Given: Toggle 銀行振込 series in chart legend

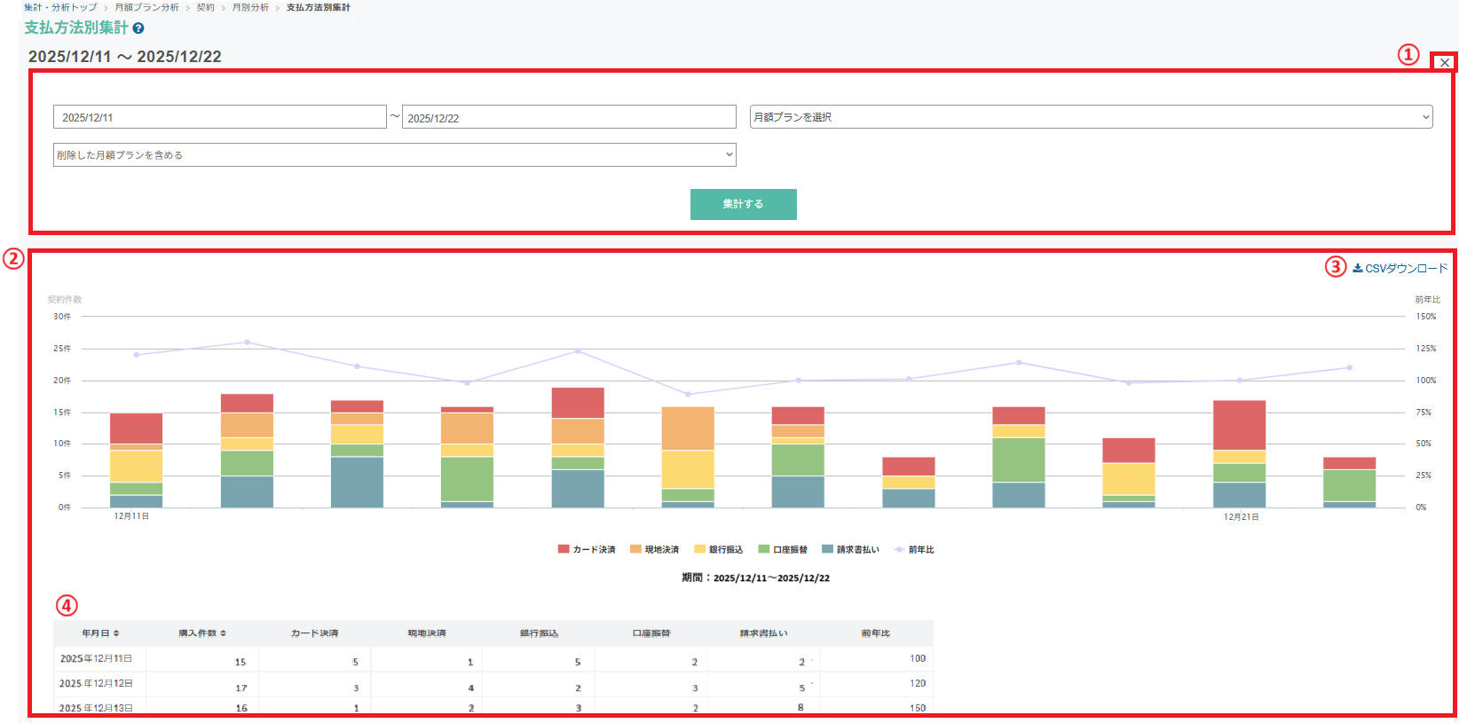Looking at the screenshot, I should point(718,549).
